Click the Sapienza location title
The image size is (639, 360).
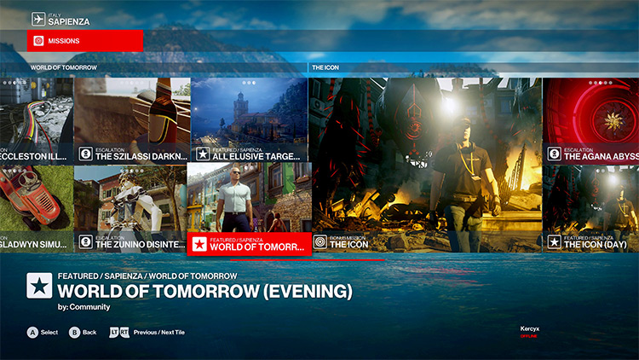pyautogui.click(x=69, y=21)
